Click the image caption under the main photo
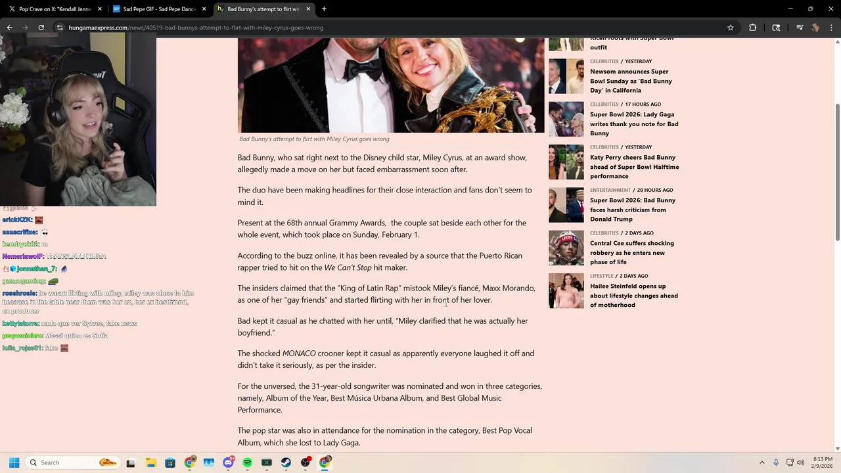This screenshot has width=841, height=473. 314,139
